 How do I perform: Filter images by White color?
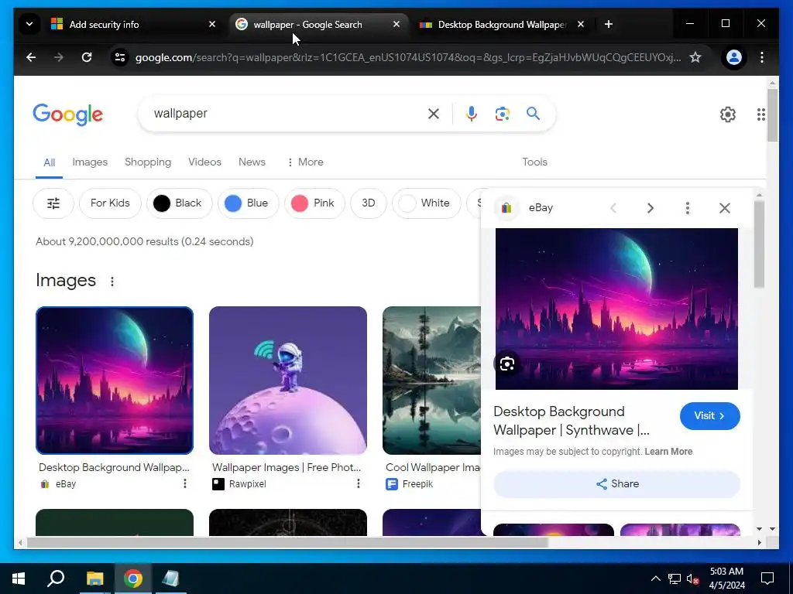tap(427, 203)
